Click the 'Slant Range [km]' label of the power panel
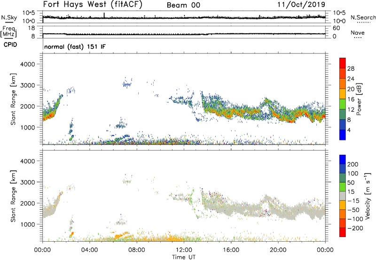The width and height of the screenshot is (376, 260). (x=13, y=99)
